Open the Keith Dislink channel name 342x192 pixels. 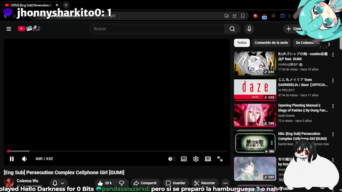tap(286, 116)
